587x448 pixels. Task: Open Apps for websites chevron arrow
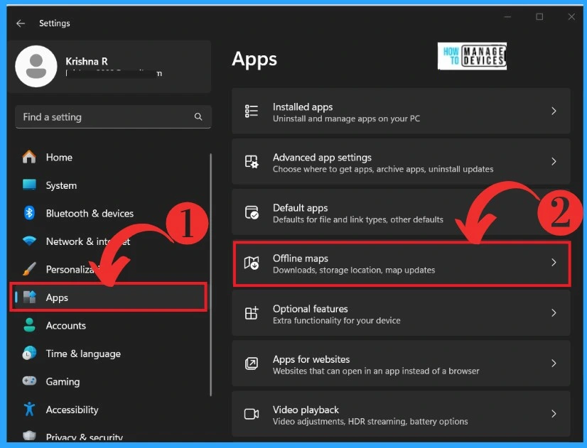[x=554, y=363]
